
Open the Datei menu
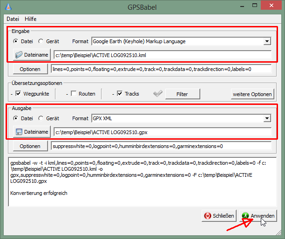click(x=13, y=19)
